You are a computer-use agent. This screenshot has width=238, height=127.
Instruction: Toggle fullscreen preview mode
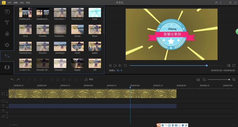point(234,66)
